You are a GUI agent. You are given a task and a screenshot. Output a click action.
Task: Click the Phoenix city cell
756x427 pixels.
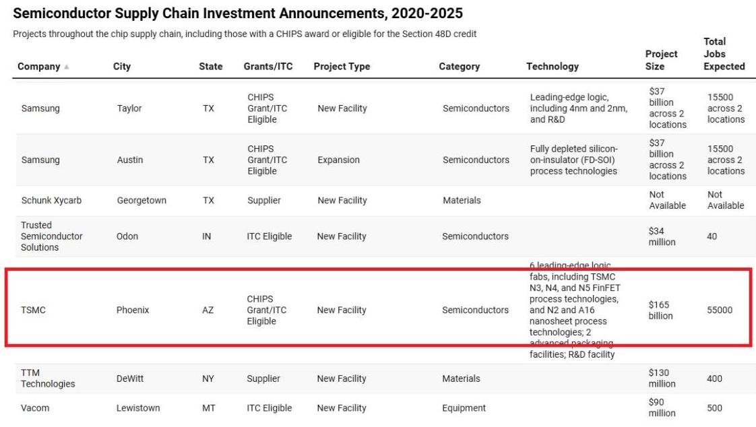tap(133, 310)
